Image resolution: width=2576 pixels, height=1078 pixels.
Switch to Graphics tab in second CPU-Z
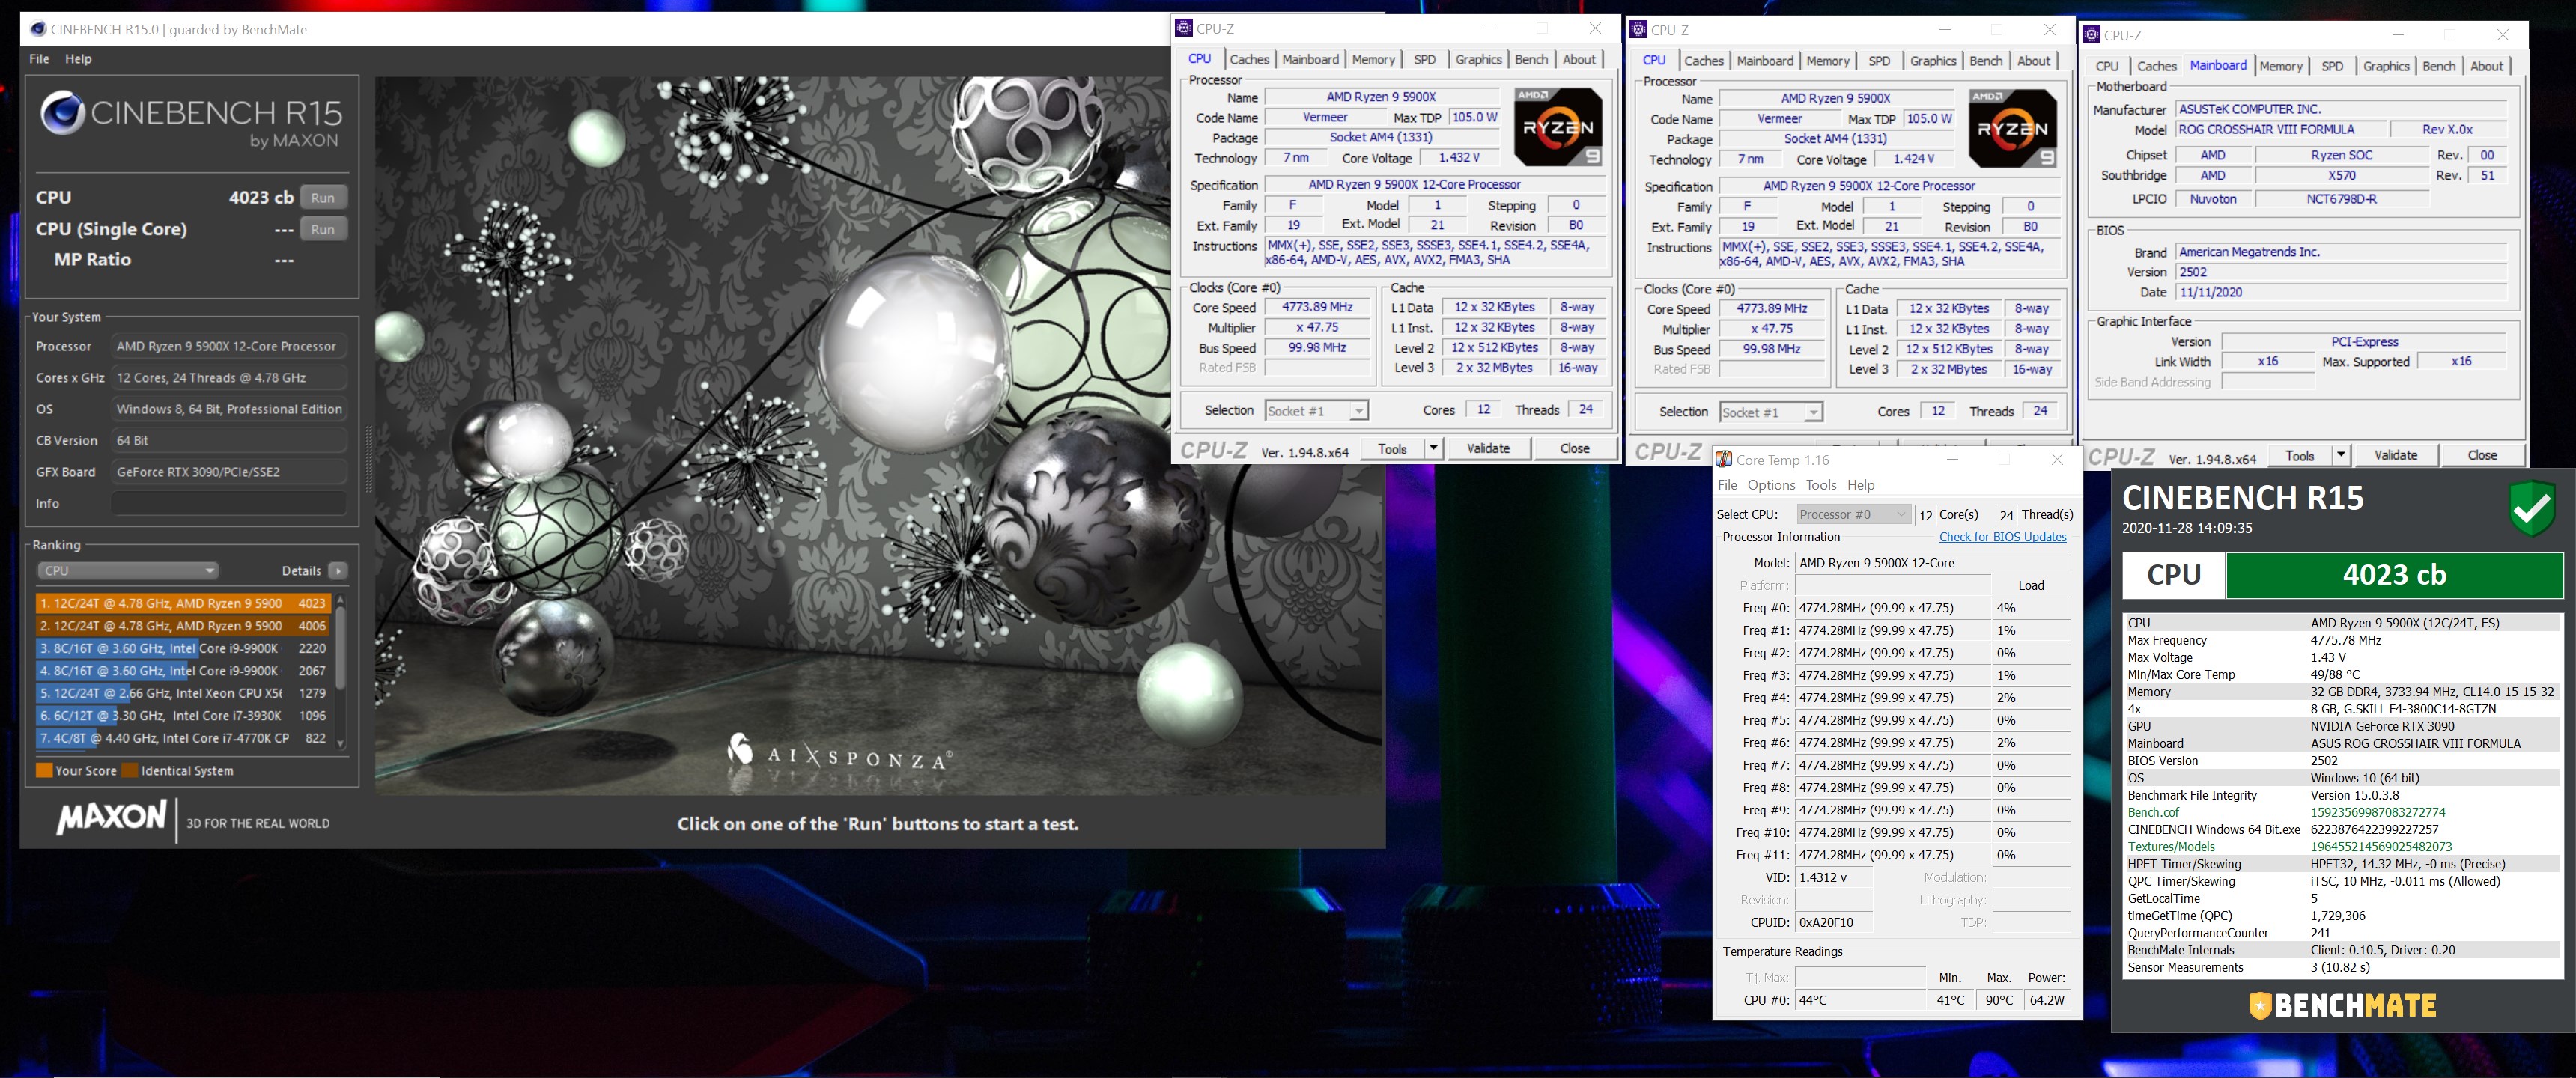pos(1933,62)
